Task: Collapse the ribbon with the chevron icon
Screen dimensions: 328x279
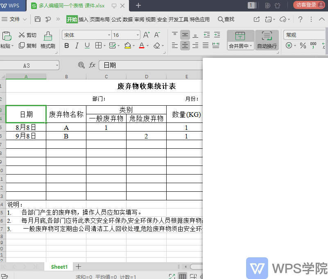Action: tap(322, 19)
